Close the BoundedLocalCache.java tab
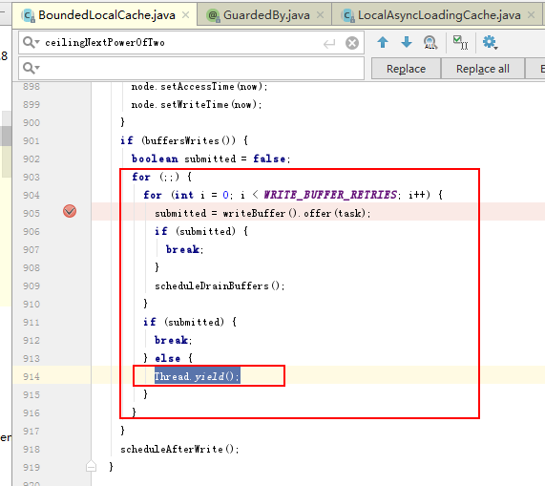The width and height of the screenshot is (545, 486). pyautogui.click(x=186, y=15)
